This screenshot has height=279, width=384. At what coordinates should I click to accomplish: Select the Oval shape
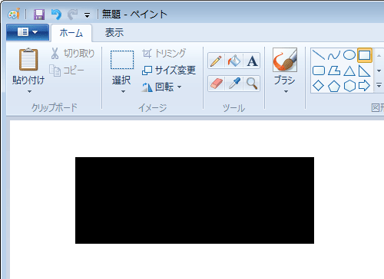point(349,54)
